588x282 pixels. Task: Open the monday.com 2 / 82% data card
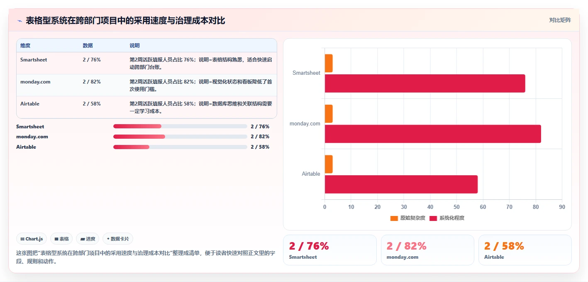tap(427, 250)
